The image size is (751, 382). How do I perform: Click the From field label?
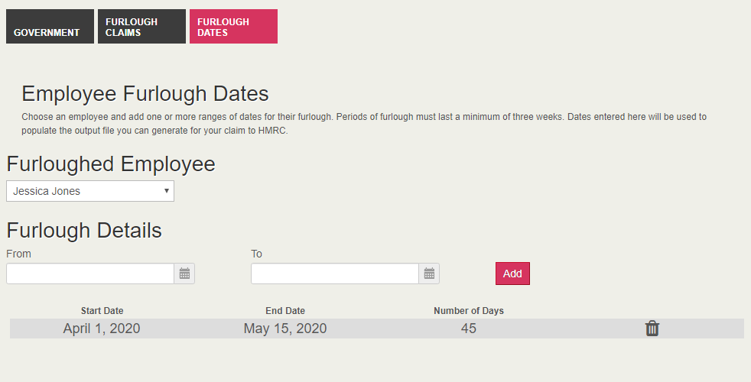18,254
